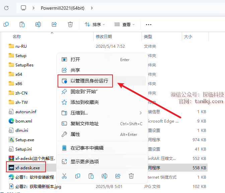Sort by 名称 column header

[17, 37]
